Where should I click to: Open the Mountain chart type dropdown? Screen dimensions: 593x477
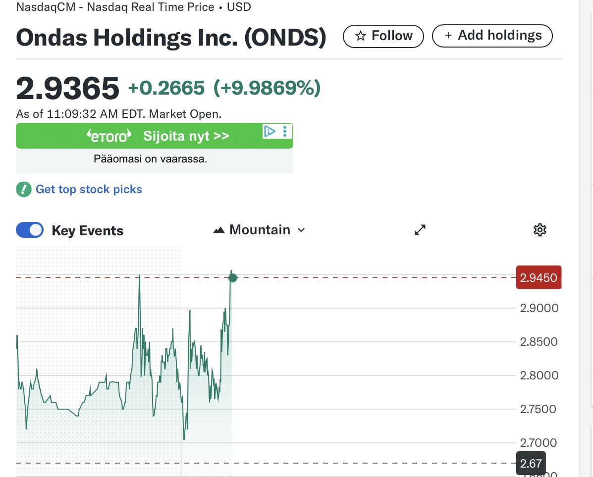(x=259, y=230)
